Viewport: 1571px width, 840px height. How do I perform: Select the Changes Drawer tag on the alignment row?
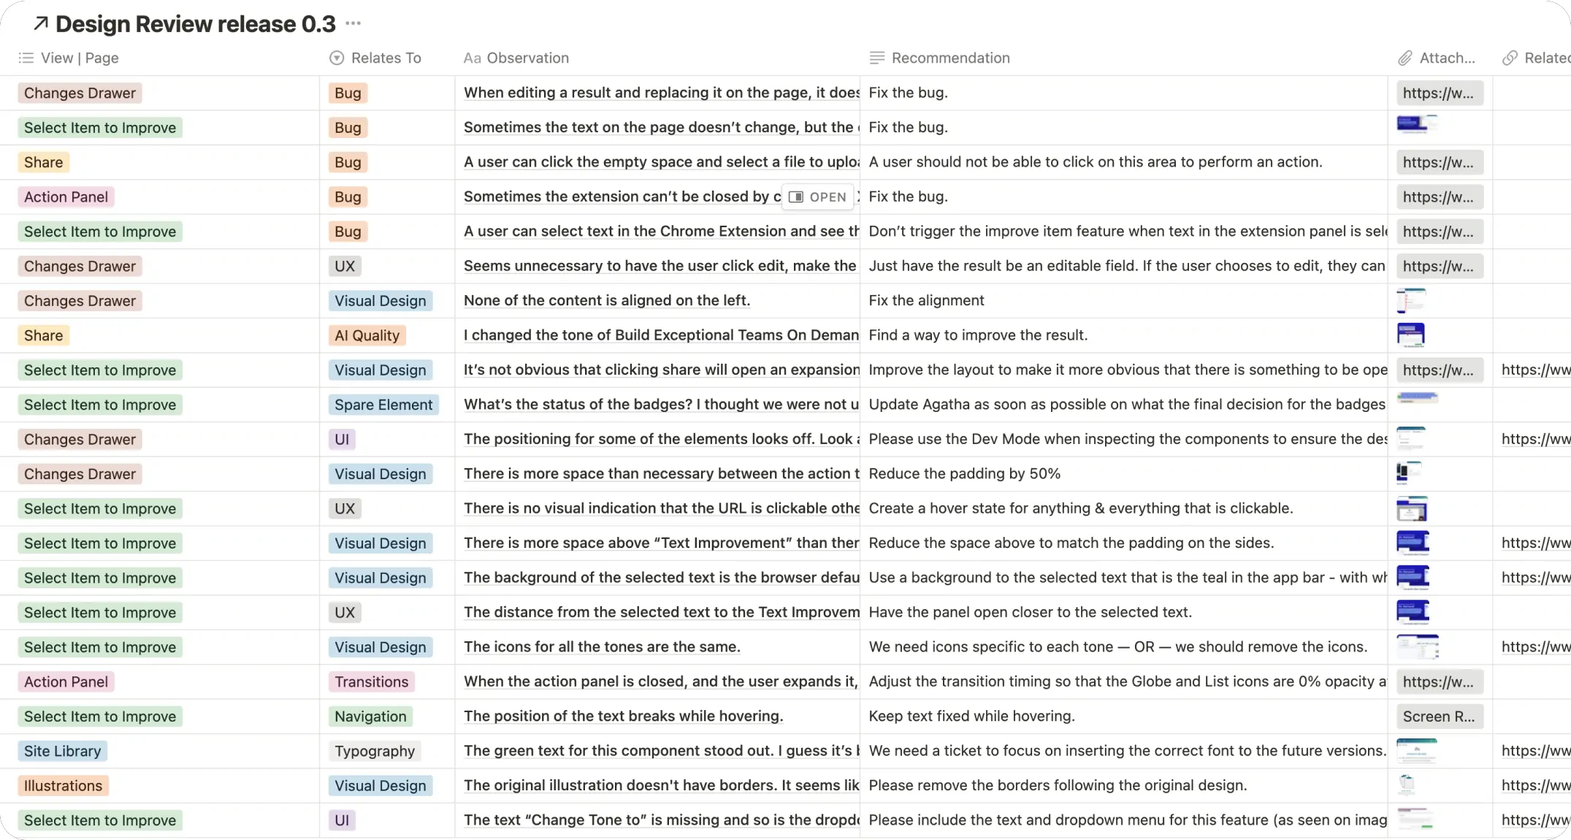79,300
